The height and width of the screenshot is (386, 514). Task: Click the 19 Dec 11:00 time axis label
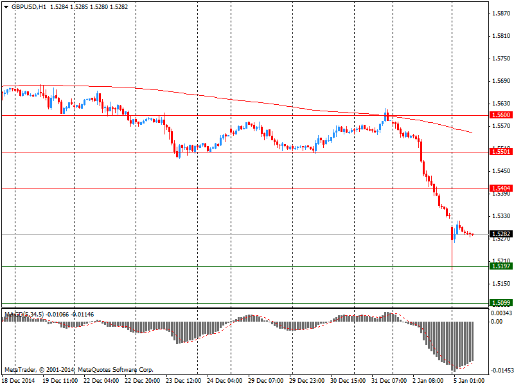(60, 380)
